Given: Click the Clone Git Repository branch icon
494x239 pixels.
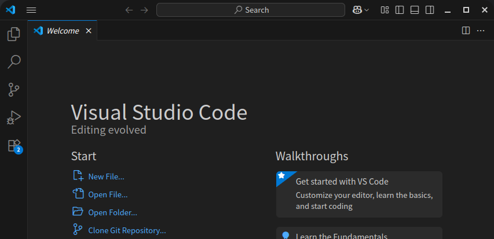Looking at the screenshot, I should point(78,229).
